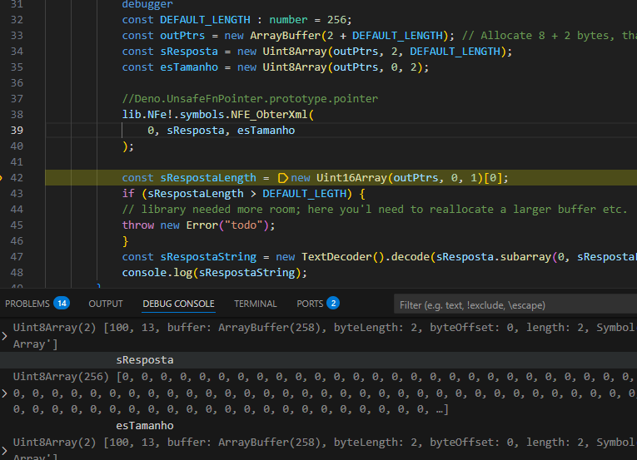Click the sResposta evaluated expression in console
The height and width of the screenshot is (460, 637).
(145, 360)
